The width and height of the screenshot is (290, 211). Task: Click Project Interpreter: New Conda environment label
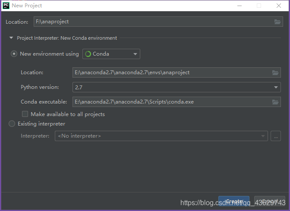(67, 38)
